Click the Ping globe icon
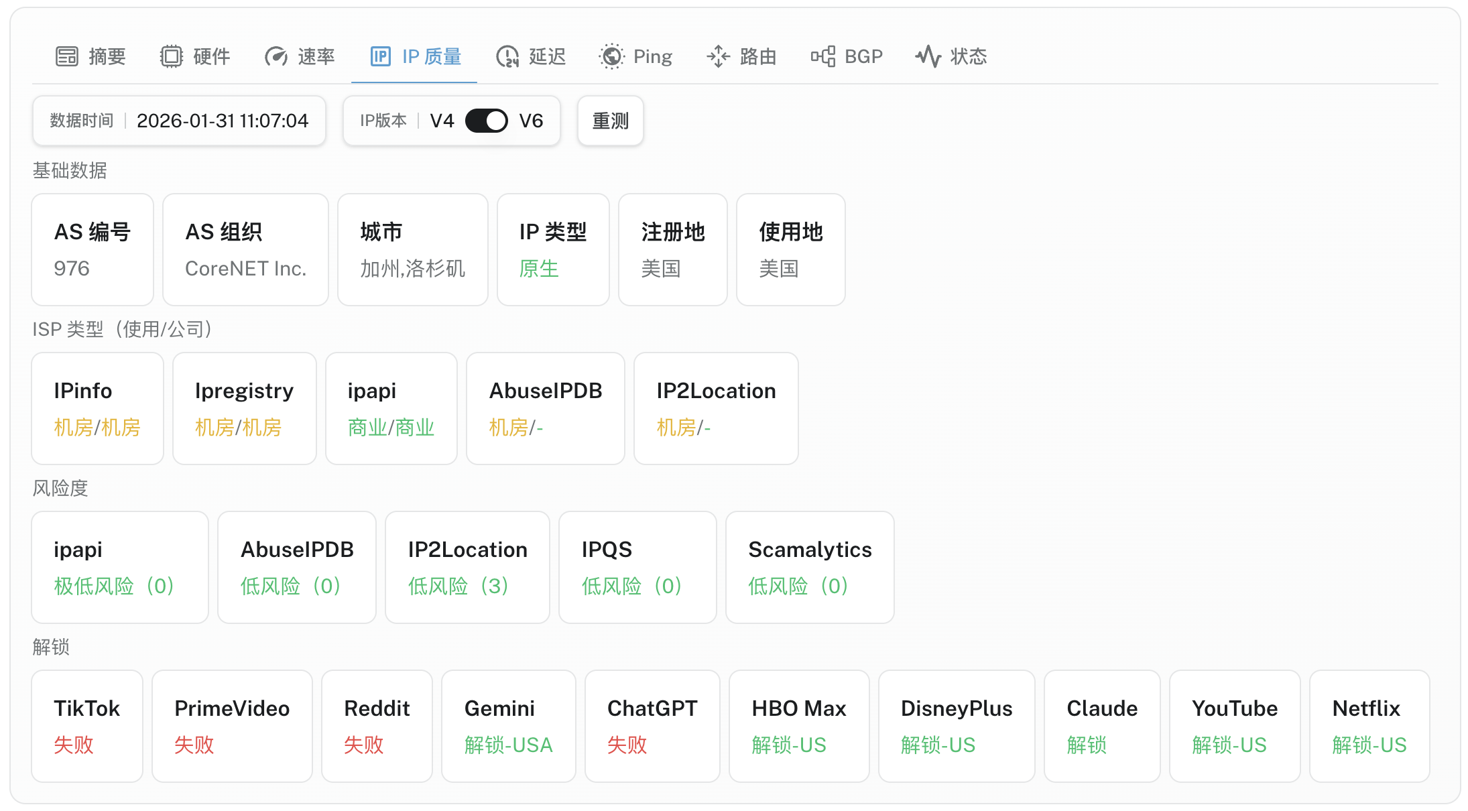 tap(611, 56)
